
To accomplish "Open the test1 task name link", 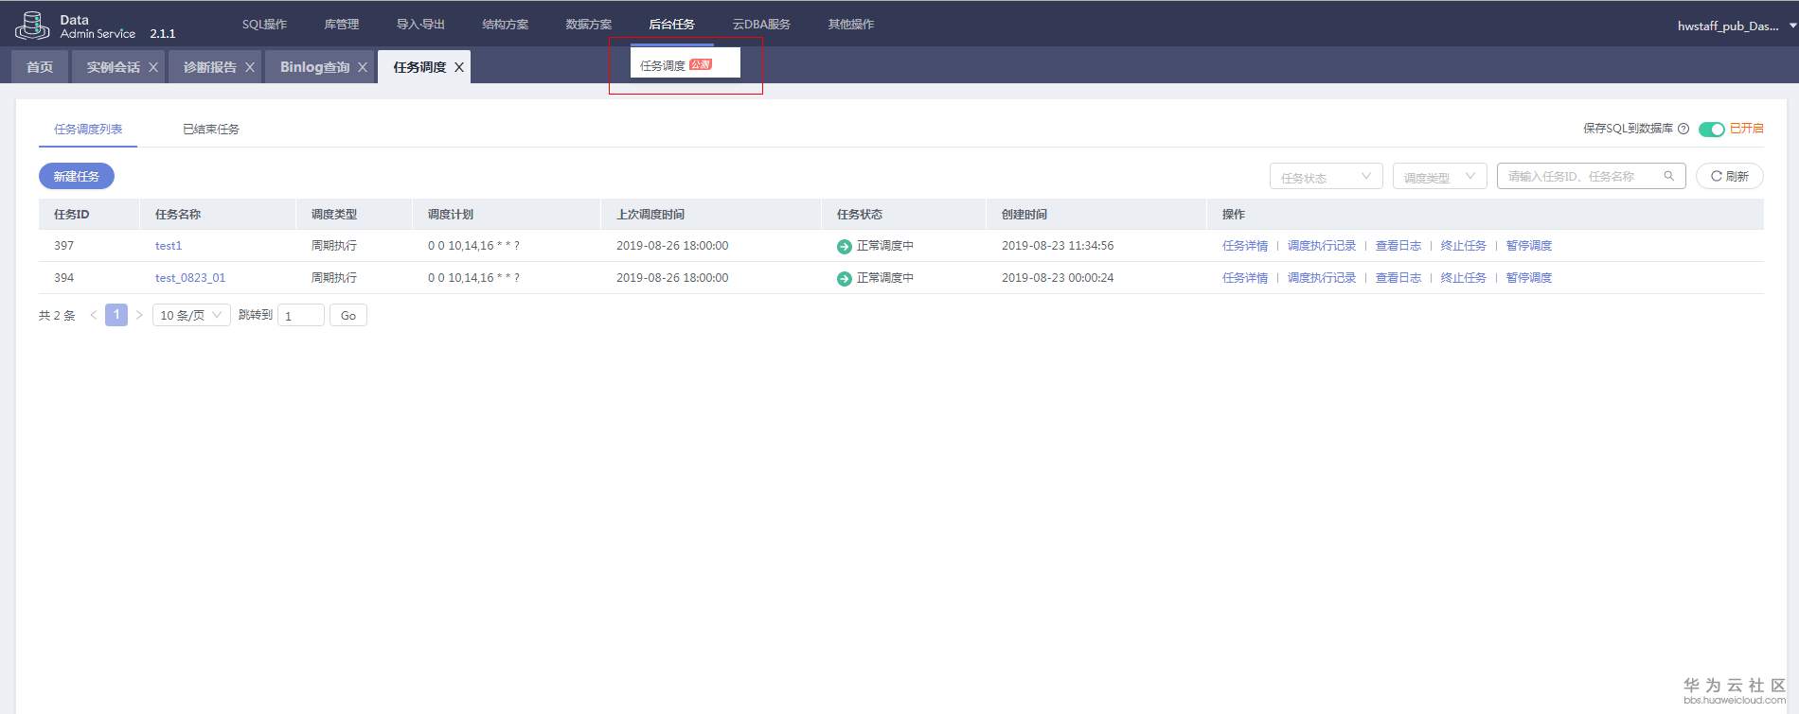I will click(x=169, y=246).
